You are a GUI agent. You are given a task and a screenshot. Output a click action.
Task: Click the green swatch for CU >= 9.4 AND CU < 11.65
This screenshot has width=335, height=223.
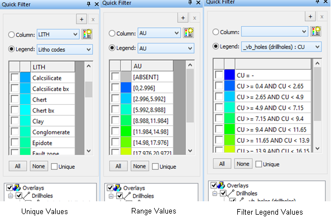pyautogui.click(x=229, y=128)
